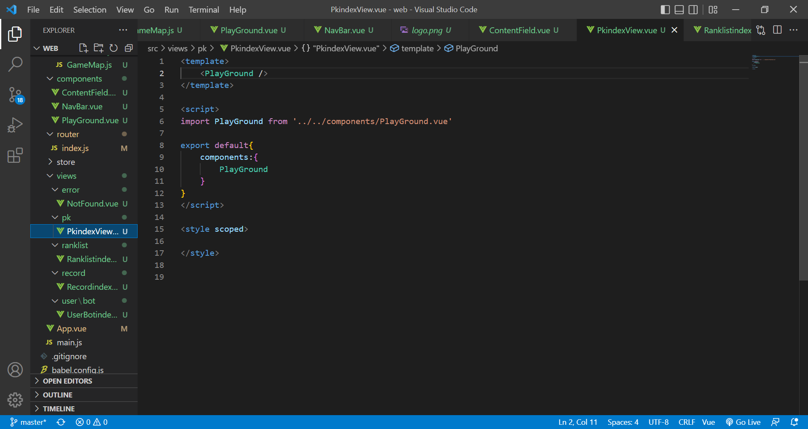Customize layout from title bar
Screen dimensions: 808x429
[x=713, y=9]
